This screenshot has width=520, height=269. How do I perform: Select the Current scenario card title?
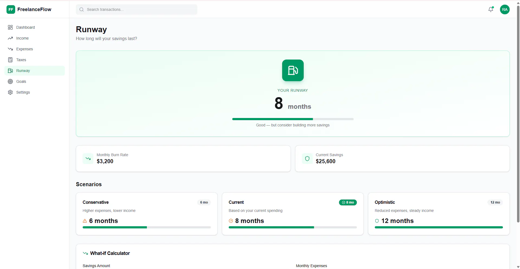click(236, 202)
